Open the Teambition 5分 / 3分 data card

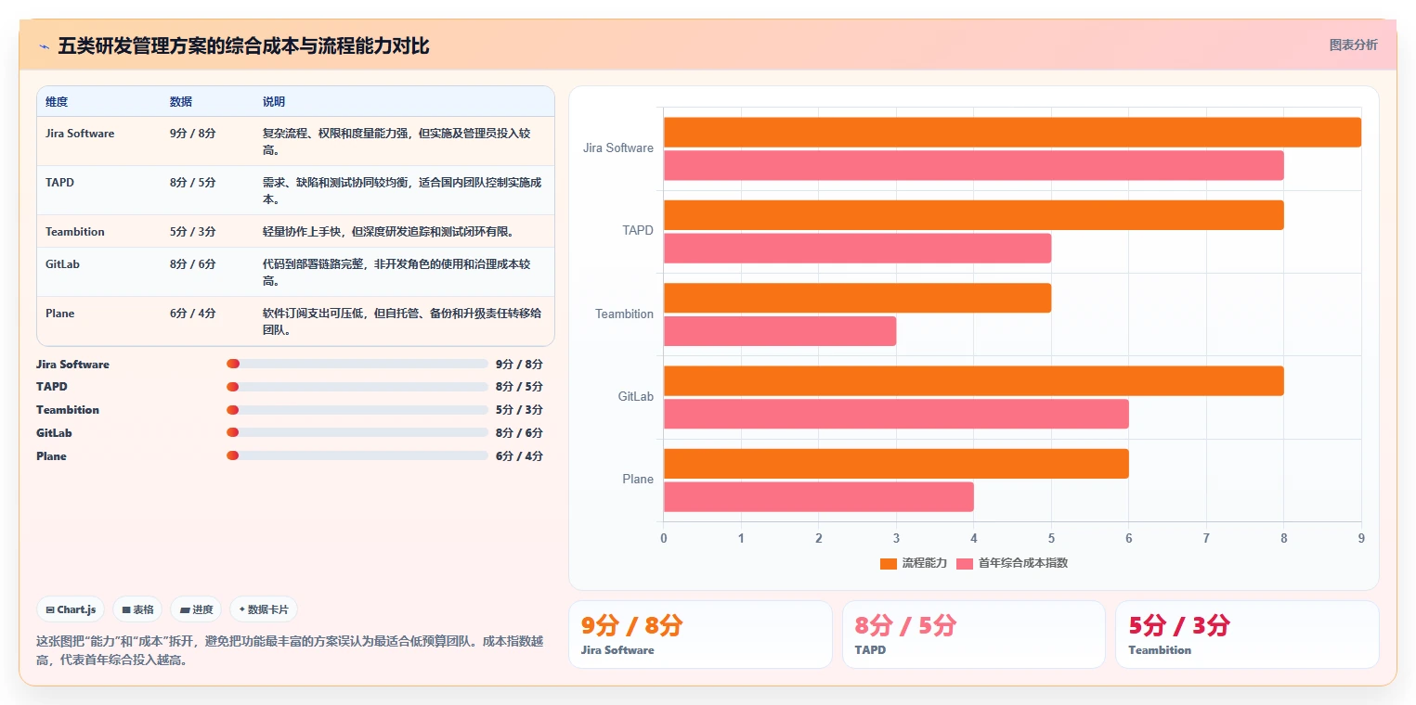point(1247,634)
